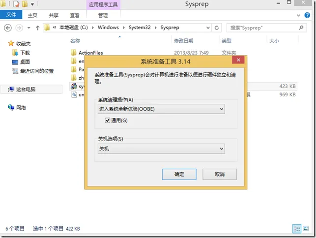316x238 pixels.
Task: Open 最近访问的位置 in the navigation pane
Action: 37,71
